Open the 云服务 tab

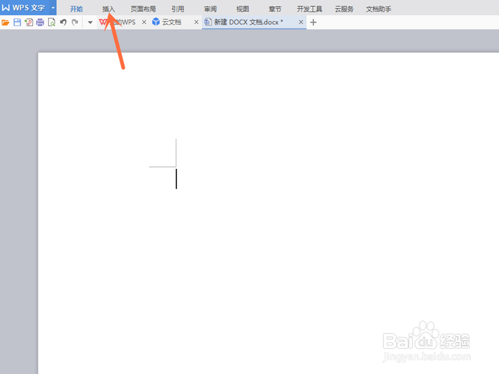click(x=344, y=9)
